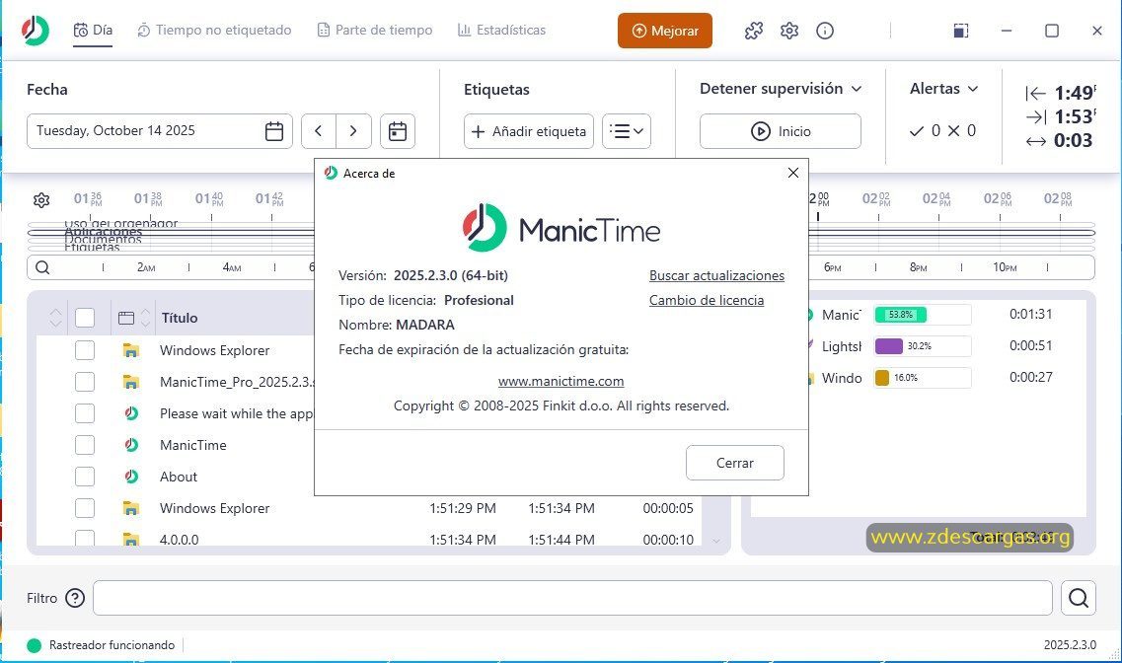The width and height of the screenshot is (1122, 663).
Task: Click the 0:01:31 duration value
Action: [x=1030, y=314]
